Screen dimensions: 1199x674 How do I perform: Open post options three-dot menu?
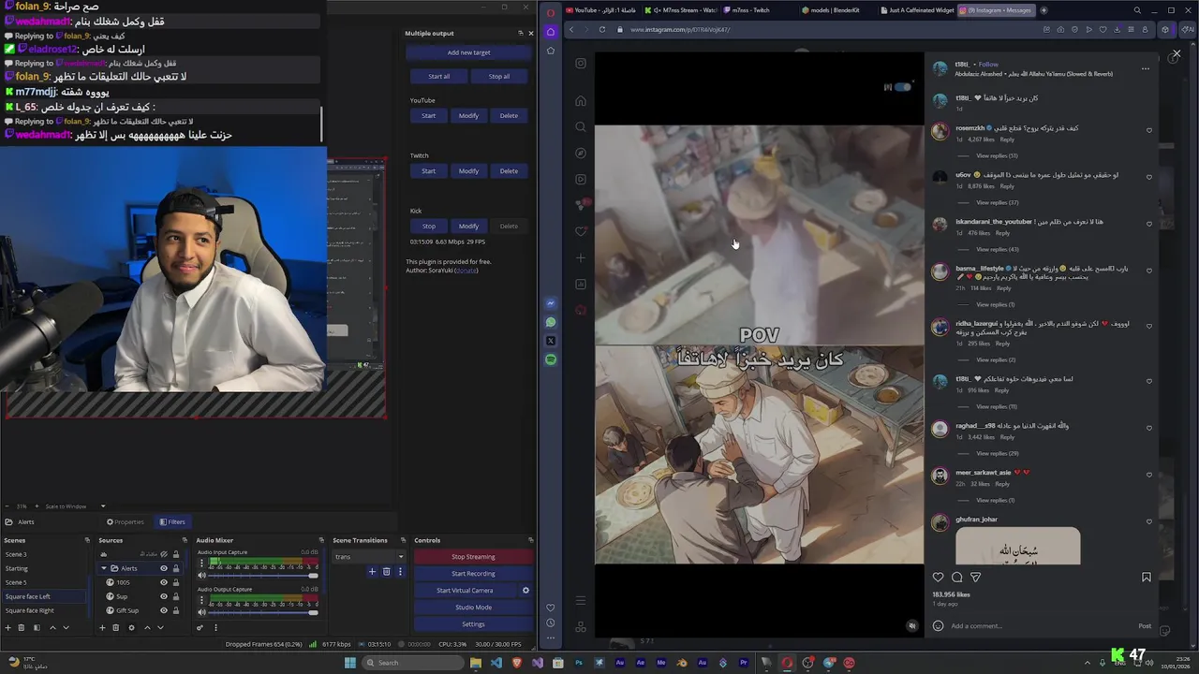tap(1145, 68)
